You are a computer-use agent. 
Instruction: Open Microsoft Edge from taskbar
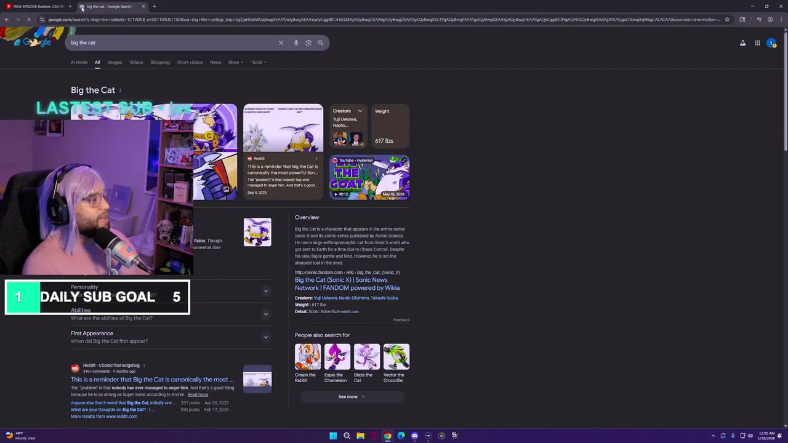pyautogui.click(x=401, y=436)
